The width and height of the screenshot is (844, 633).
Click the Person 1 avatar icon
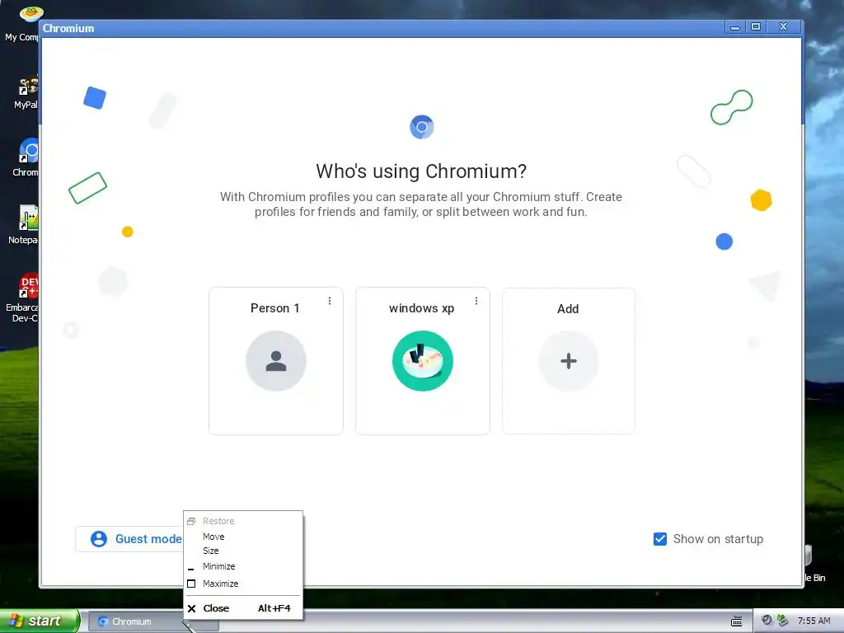point(276,361)
